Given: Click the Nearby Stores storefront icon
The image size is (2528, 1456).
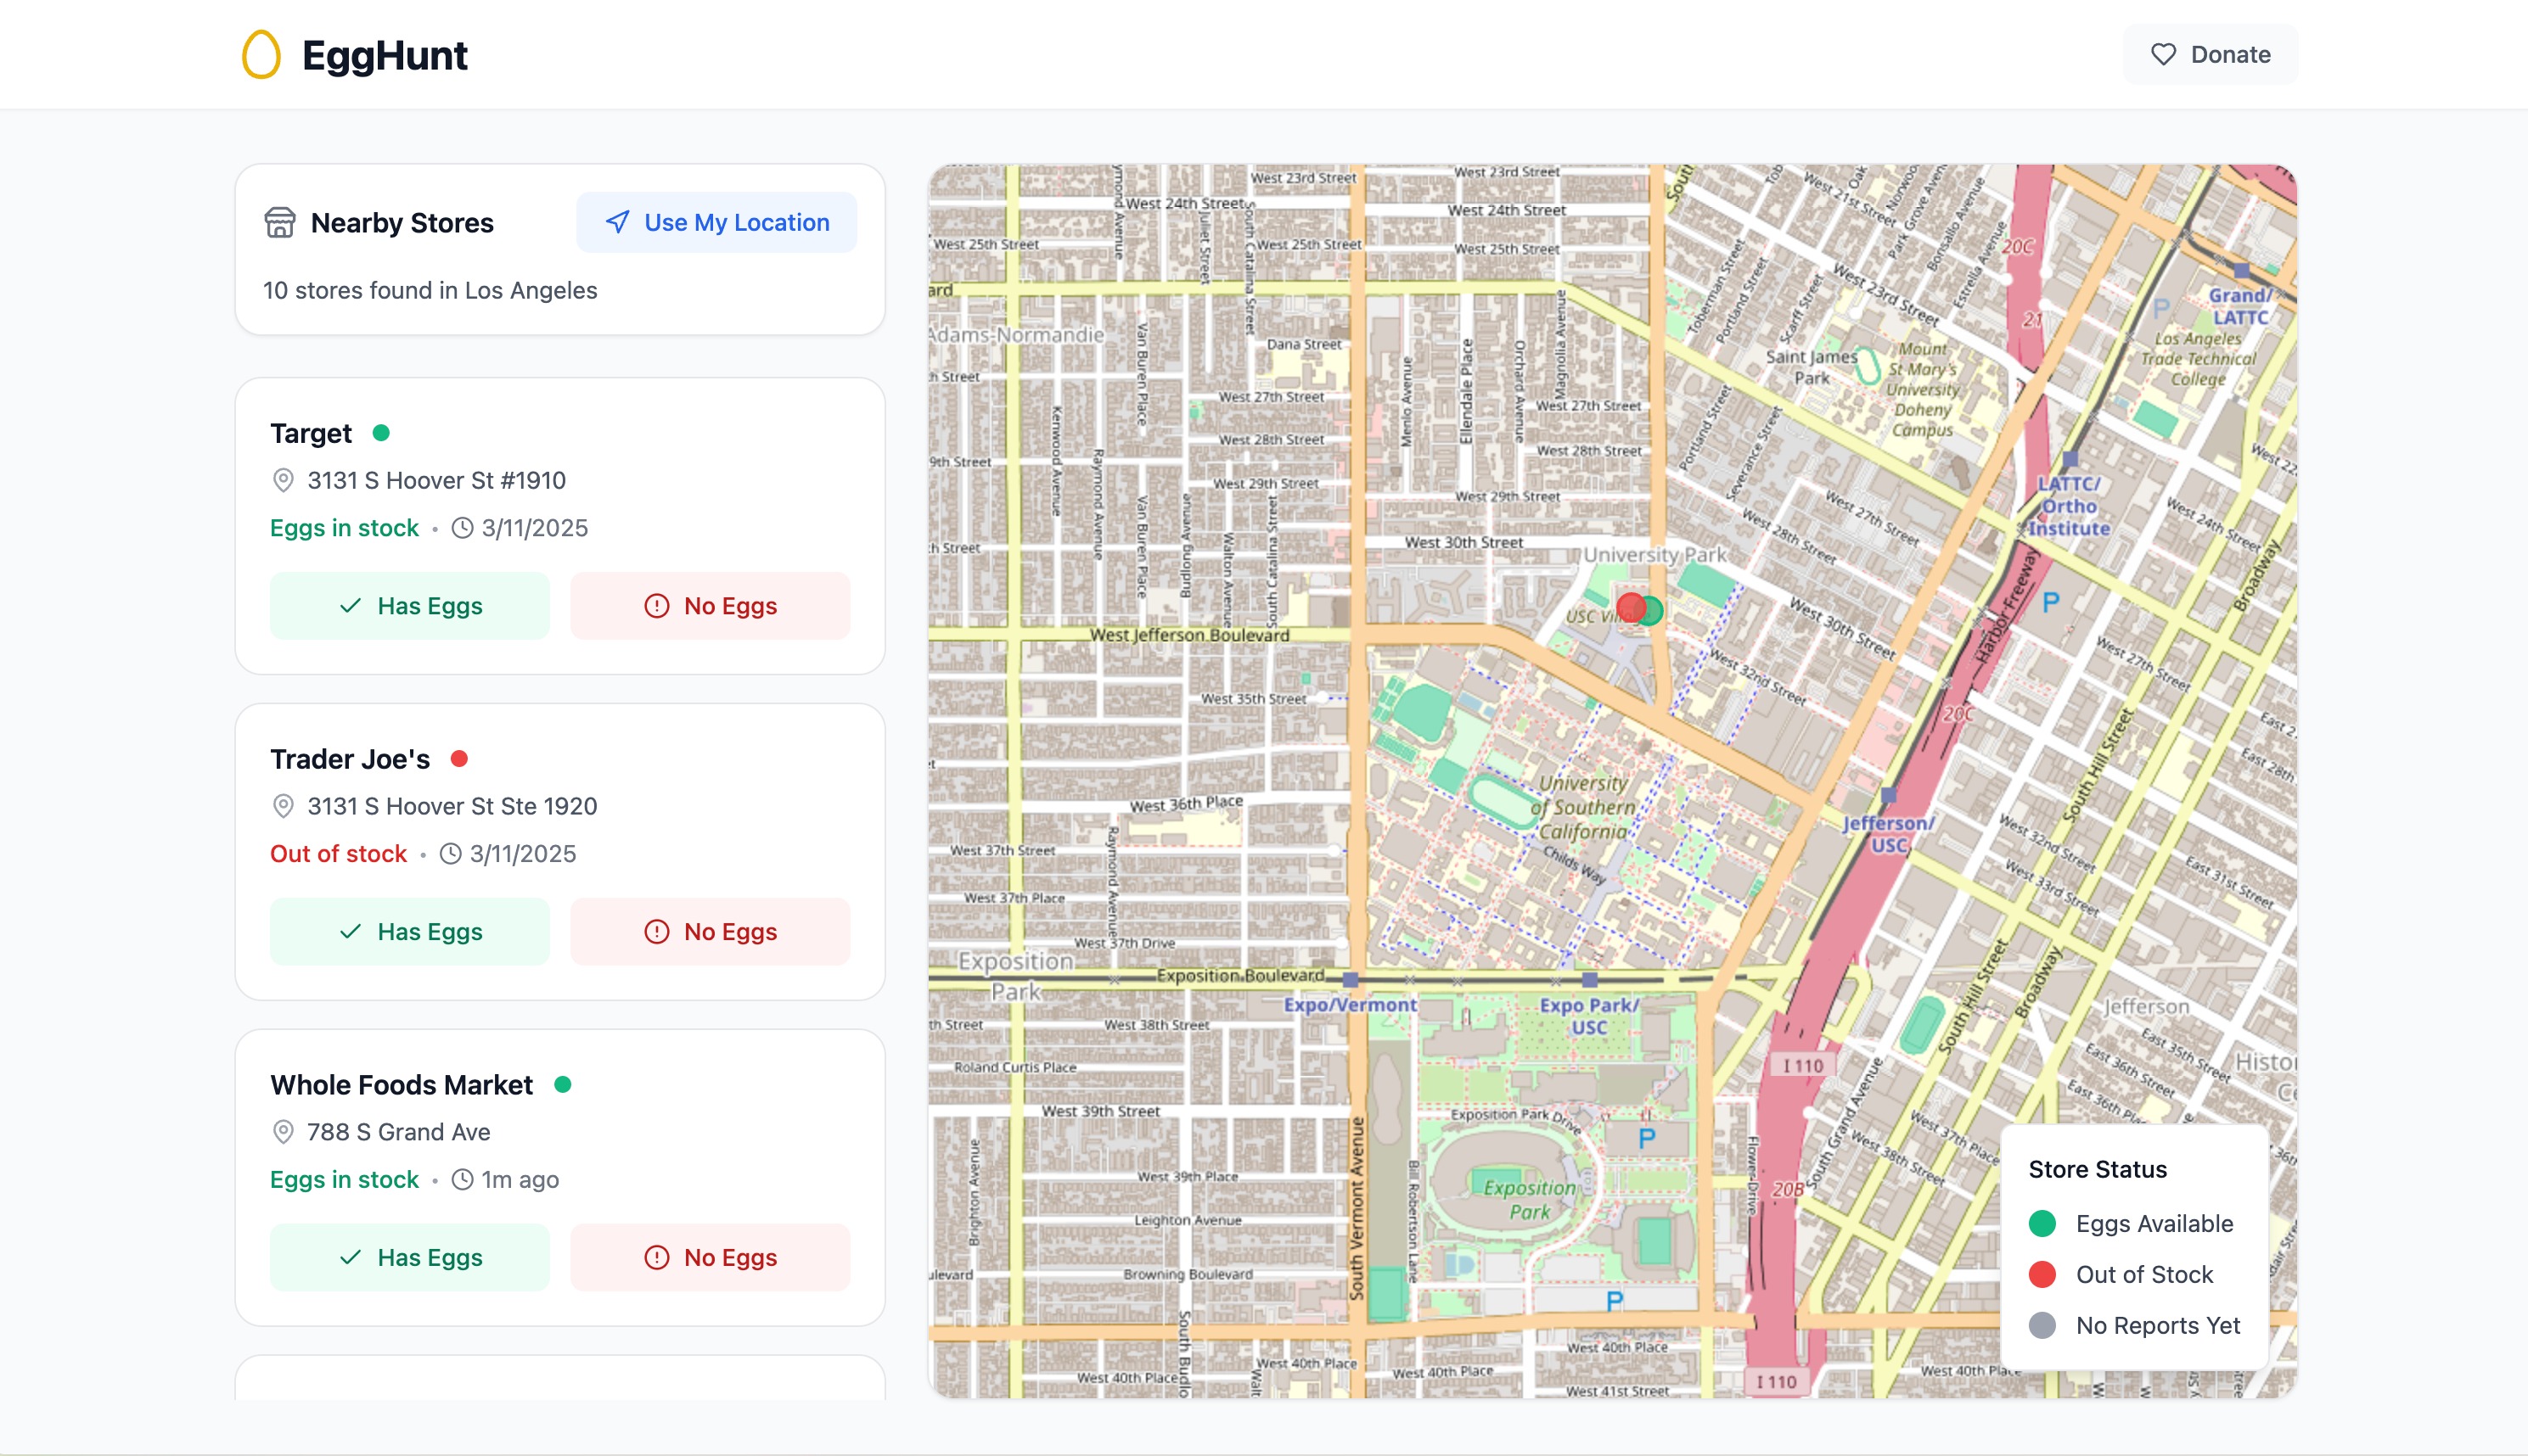Looking at the screenshot, I should click(x=280, y=222).
